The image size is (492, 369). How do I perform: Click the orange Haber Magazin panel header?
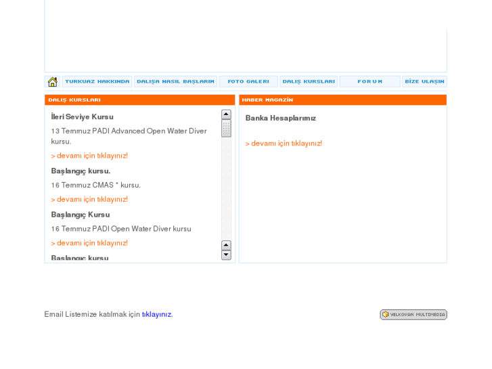coord(342,100)
